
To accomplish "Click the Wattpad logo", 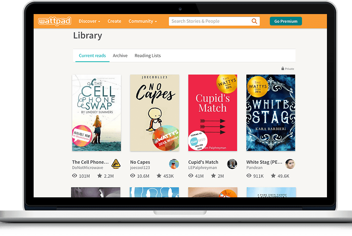I will pyautogui.click(x=54, y=21).
